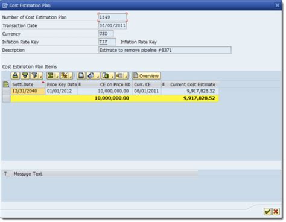286x222 pixels.
Task: Open the Set Filter funnel menu
Action: tap(37, 75)
